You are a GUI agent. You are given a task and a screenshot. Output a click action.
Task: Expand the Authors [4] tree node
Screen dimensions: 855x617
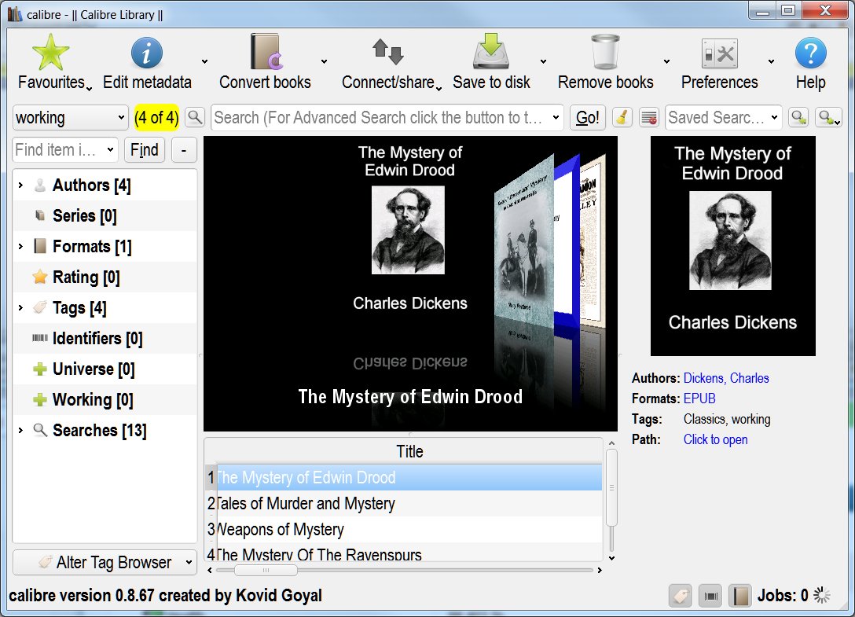[x=20, y=185]
